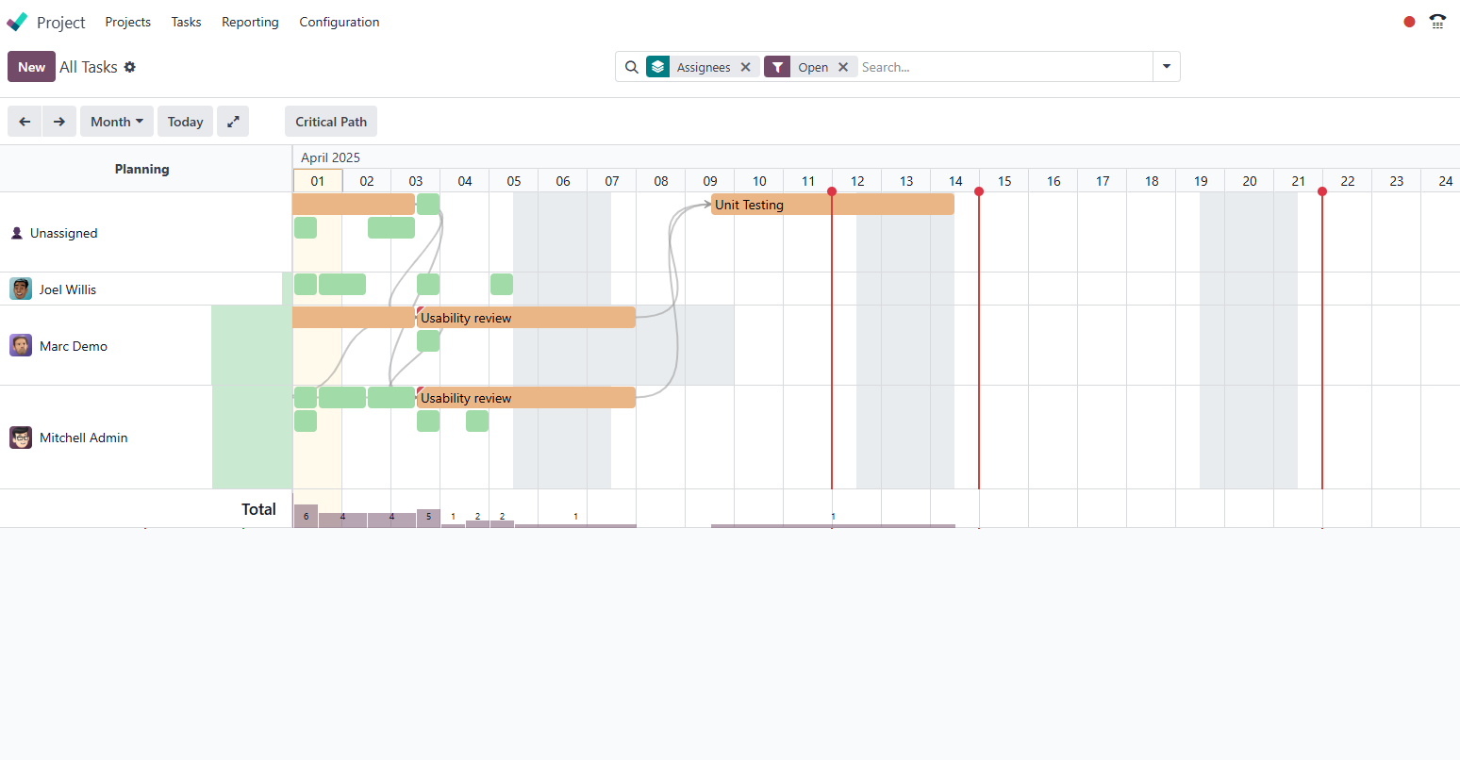Image resolution: width=1460 pixels, height=760 pixels.
Task: Click the Planning column header
Action: (x=142, y=169)
